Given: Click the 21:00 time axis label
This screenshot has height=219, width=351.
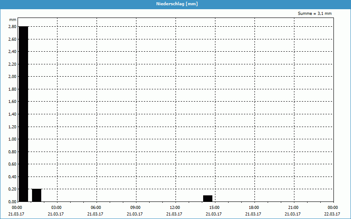Looking at the screenshot, I should tap(294, 208).
